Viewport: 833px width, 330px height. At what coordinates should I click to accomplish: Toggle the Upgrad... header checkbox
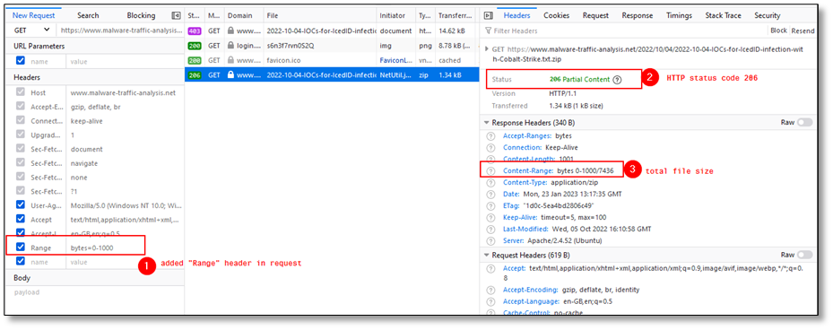point(21,135)
